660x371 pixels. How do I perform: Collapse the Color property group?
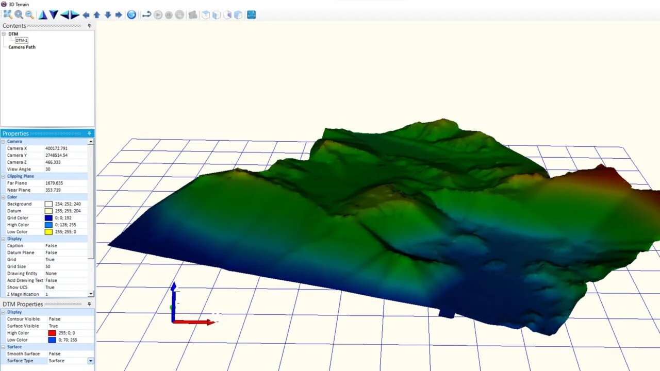pos(3,197)
